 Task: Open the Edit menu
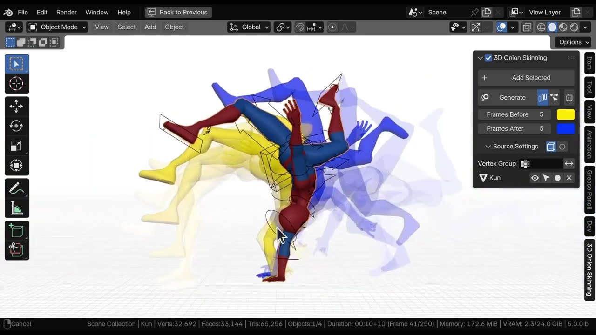point(42,13)
